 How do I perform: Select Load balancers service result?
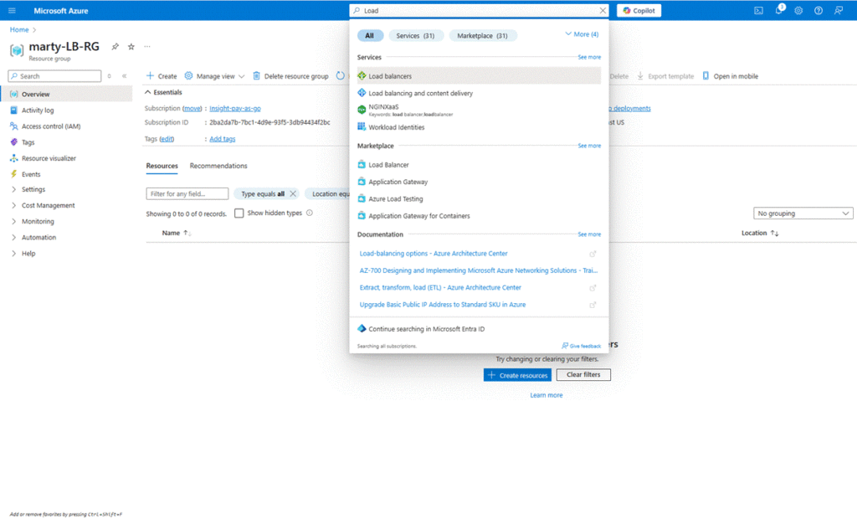tap(390, 76)
